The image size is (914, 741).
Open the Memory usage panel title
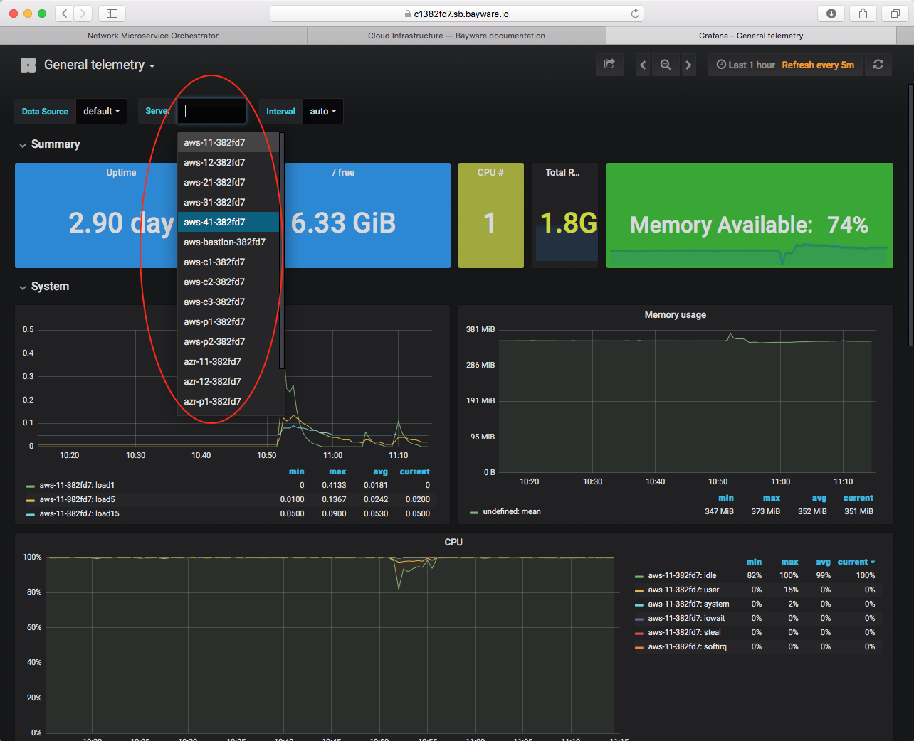coord(676,314)
